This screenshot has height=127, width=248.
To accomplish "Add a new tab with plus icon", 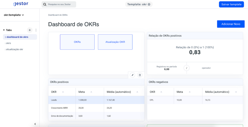I will pyautogui.click(x=29, y=30).
